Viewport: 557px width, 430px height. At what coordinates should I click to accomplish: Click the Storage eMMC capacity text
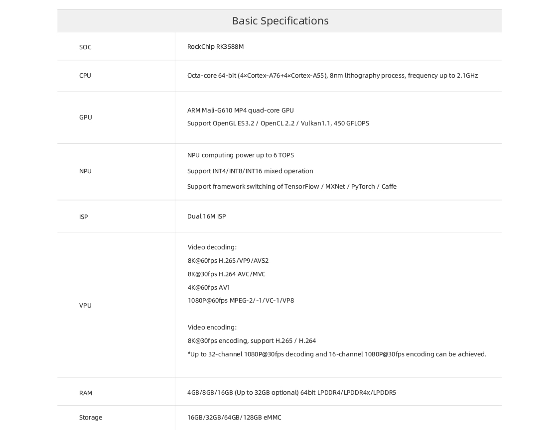[234, 418]
